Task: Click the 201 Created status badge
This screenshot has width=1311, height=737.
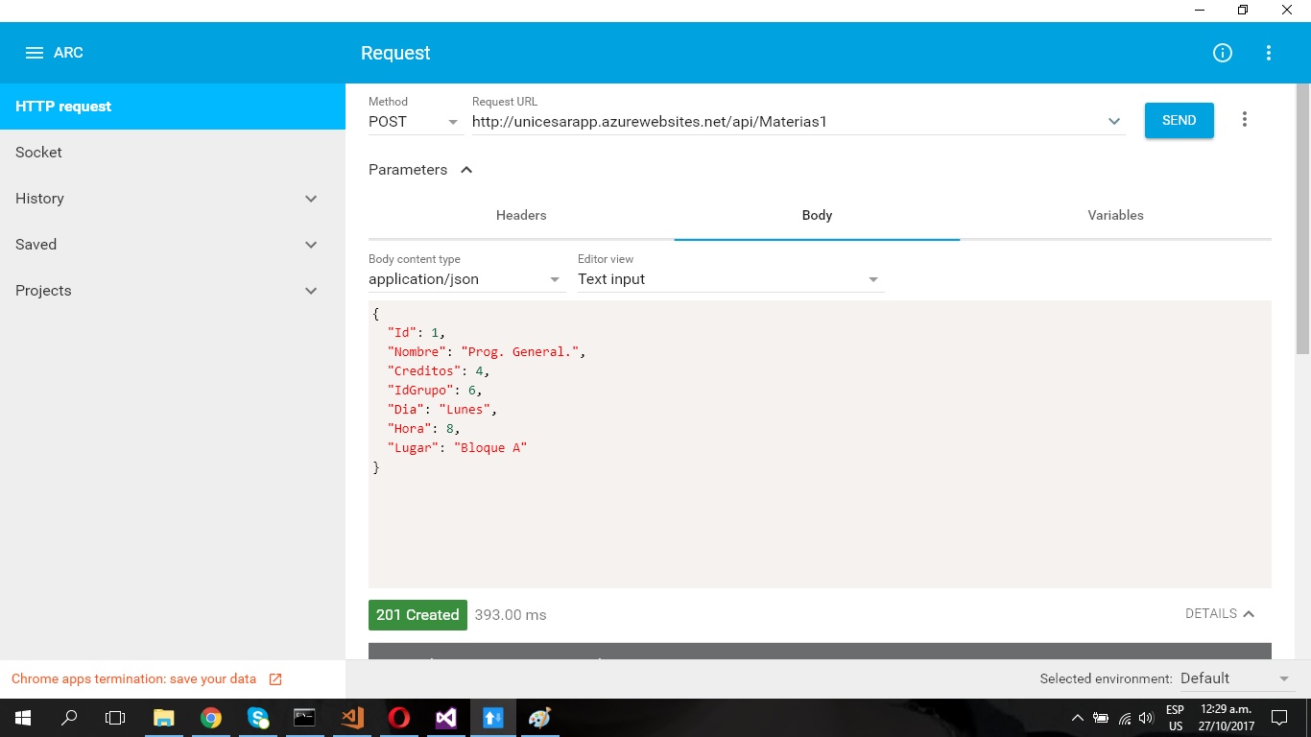Action: click(x=417, y=615)
